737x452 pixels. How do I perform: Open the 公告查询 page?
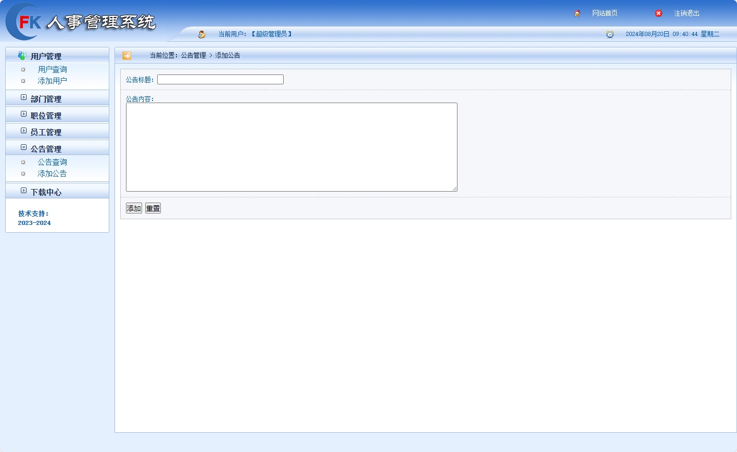pyautogui.click(x=52, y=162)
